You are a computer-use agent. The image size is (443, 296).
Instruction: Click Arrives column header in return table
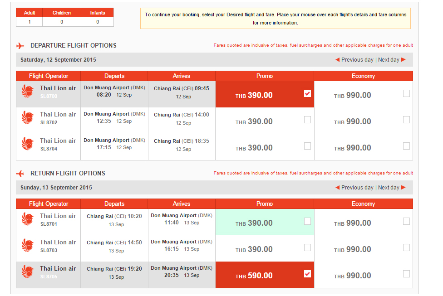182,204
